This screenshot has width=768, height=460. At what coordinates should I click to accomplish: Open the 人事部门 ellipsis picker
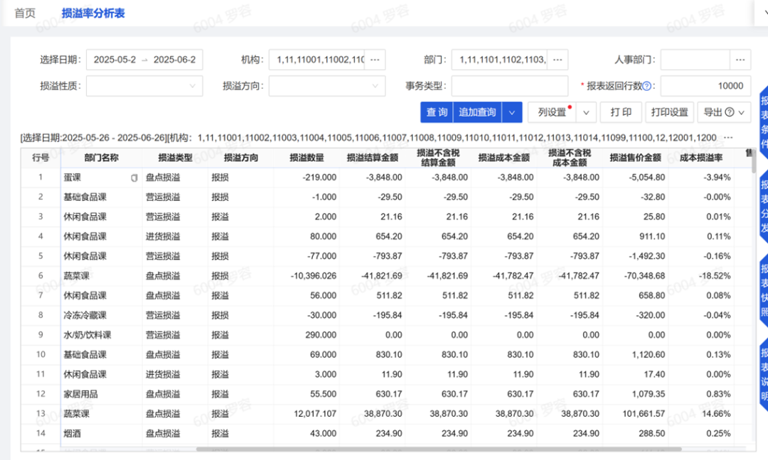pos(742,60)
